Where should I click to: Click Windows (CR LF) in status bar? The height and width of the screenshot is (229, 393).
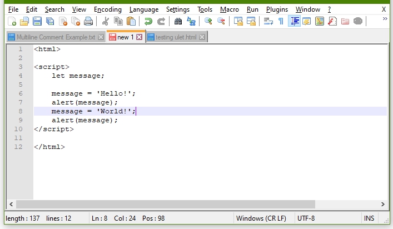pyautogui.click(x=261, y=218)
